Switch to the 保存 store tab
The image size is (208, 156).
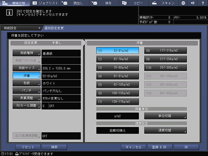coord(104,3)
